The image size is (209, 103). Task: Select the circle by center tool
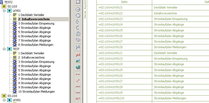coord(78,10)
